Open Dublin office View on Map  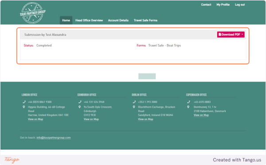coord(145,119)
